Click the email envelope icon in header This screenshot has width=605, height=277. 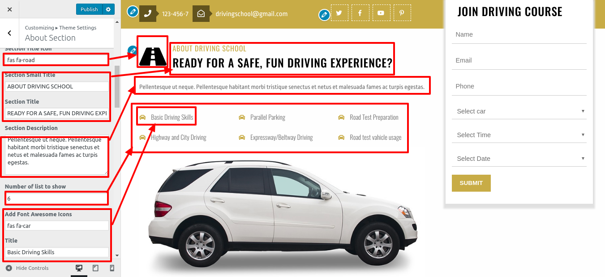tap(201, 14)
